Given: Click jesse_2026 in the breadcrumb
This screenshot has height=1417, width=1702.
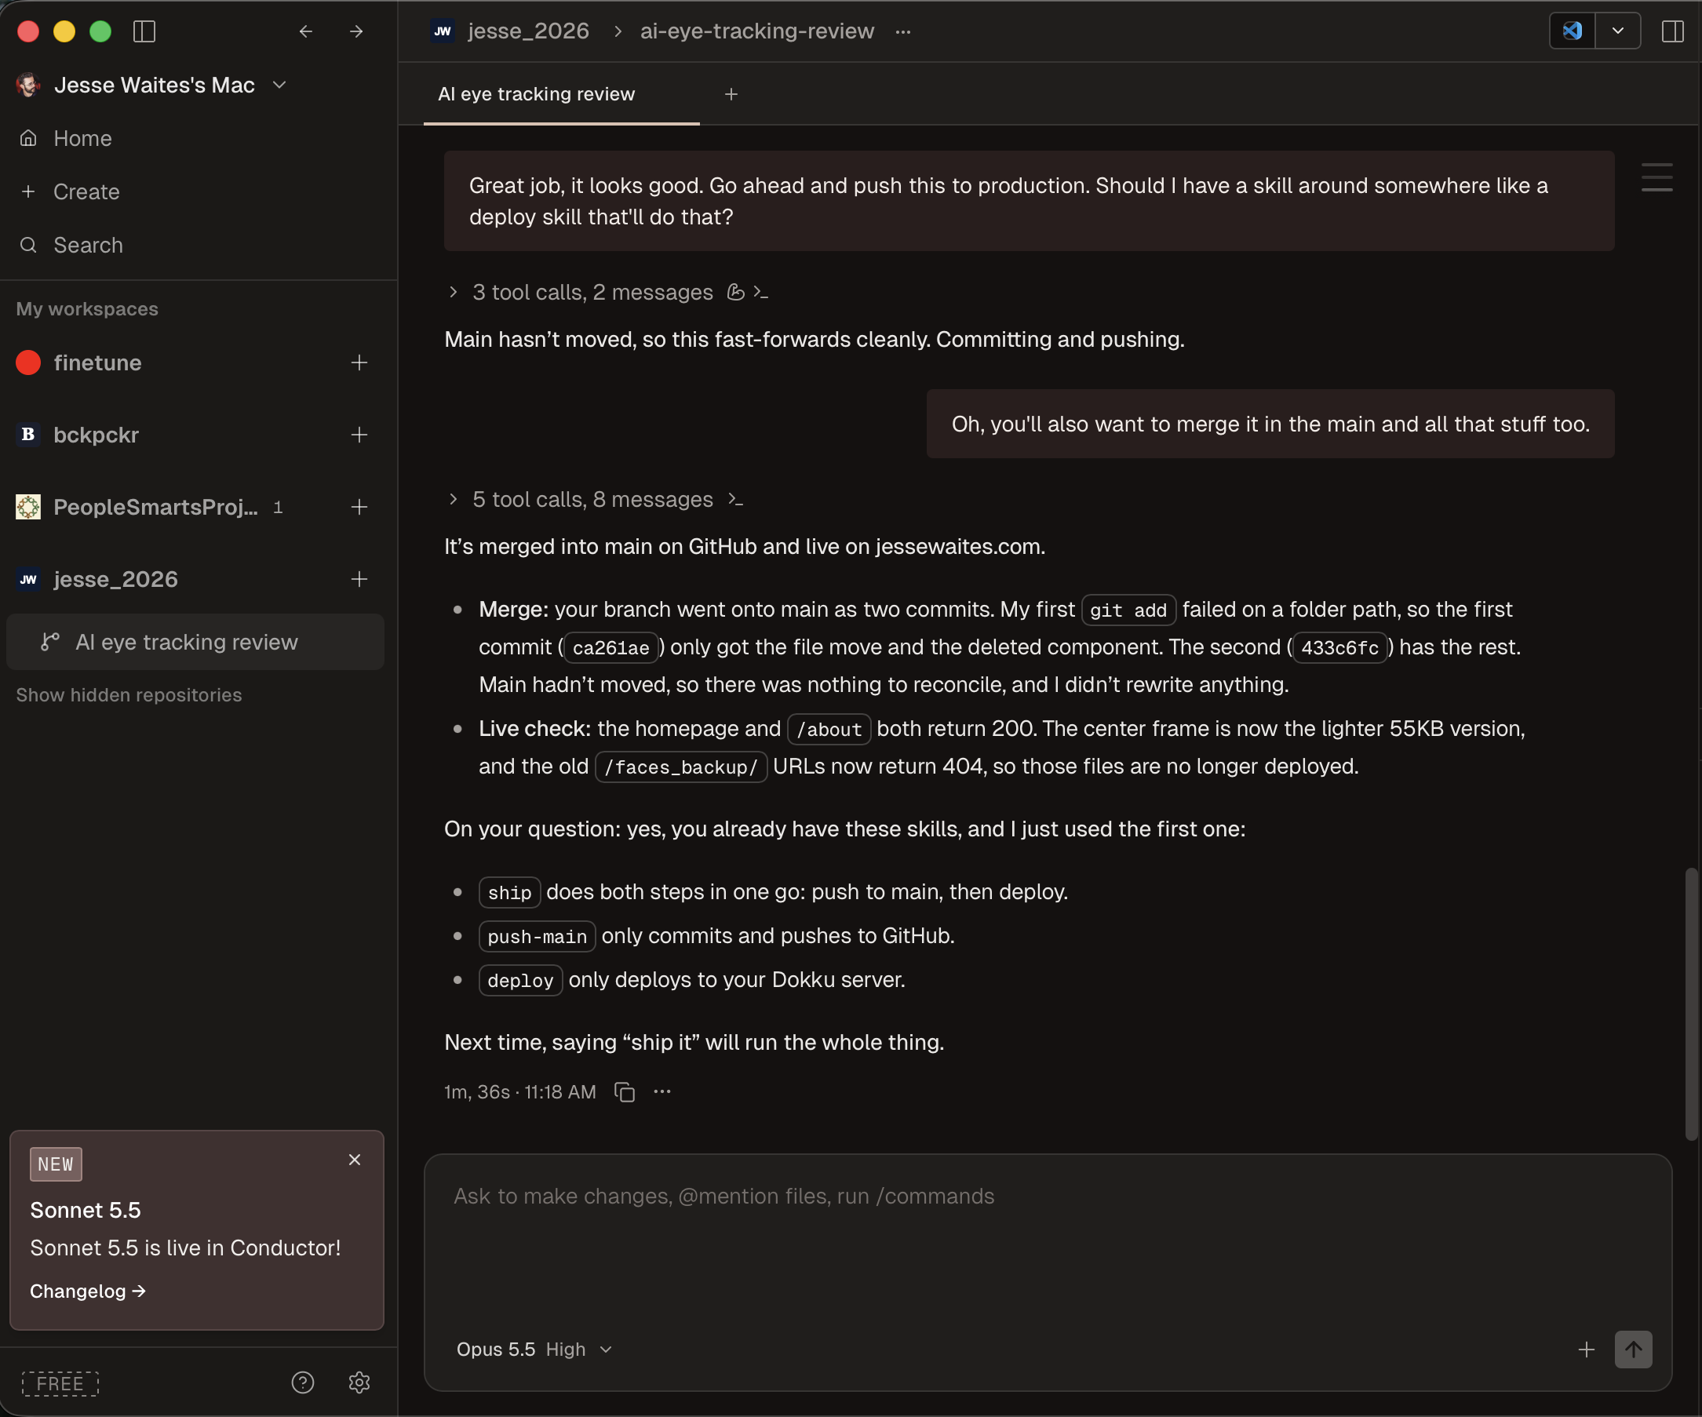Looking at the screenshot, I should [x=527, y=31].
